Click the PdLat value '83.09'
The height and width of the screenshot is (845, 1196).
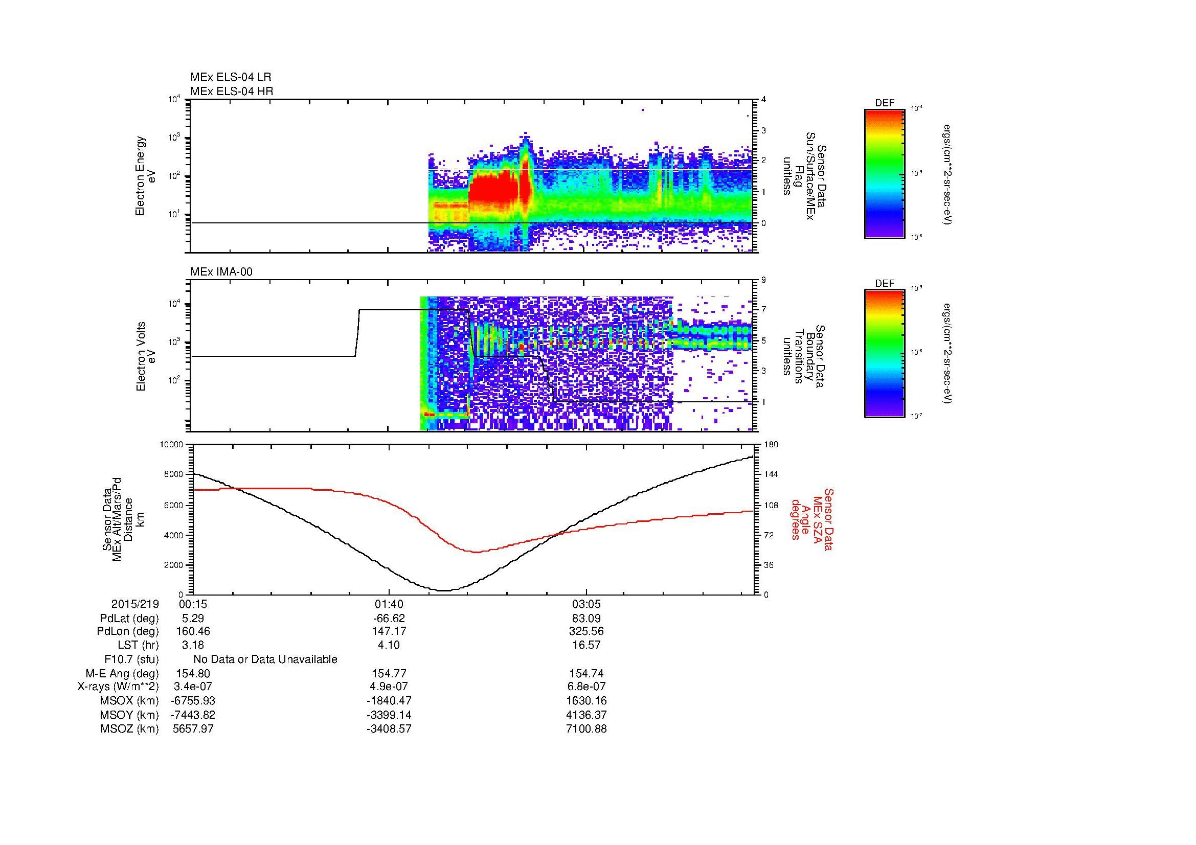586,619
